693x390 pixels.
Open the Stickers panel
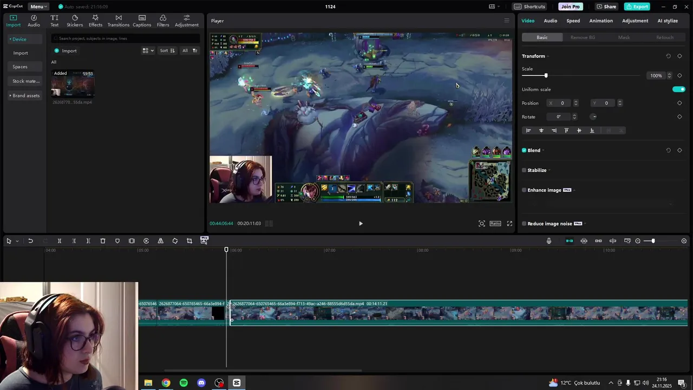(x=75, y=21)
